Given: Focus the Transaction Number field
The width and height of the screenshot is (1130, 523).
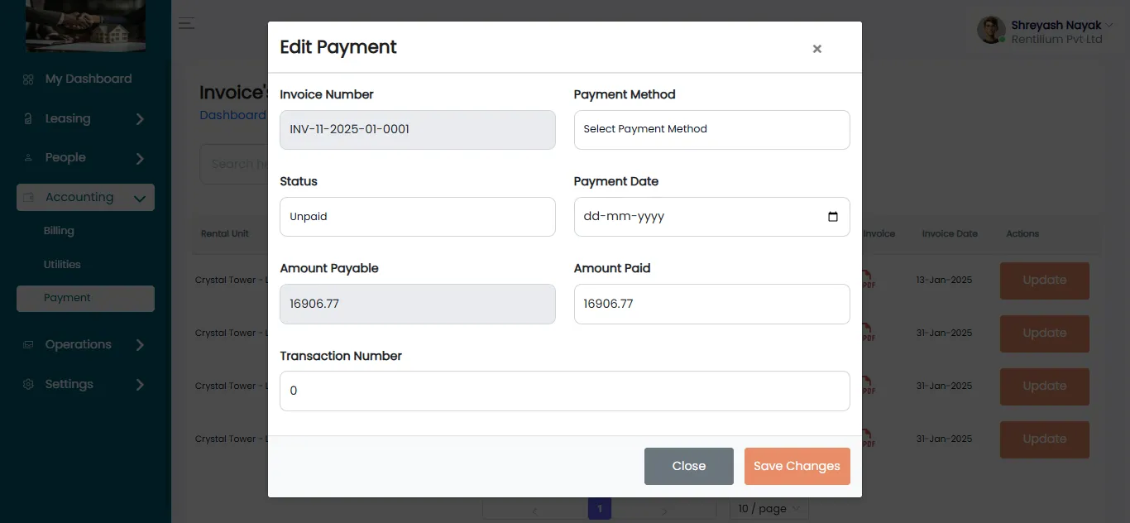Looking at the screenshot, I should tap(564, 391).
